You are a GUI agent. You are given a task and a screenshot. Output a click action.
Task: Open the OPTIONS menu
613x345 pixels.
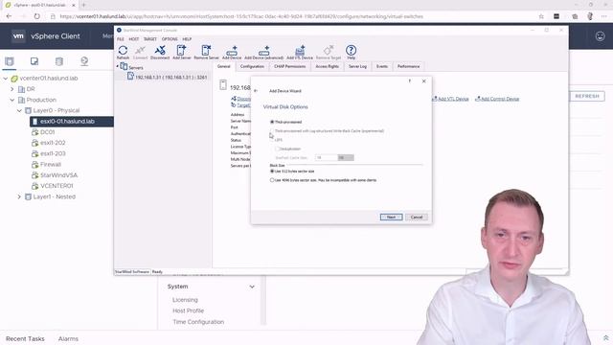pos(170,39)
